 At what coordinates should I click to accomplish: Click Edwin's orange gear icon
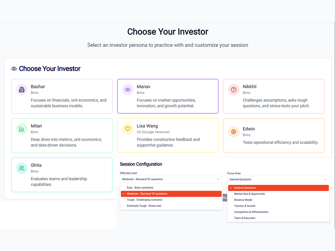(234, 132)
